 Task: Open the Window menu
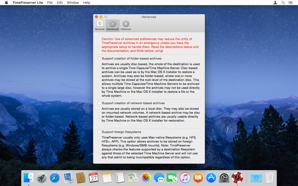pyautogui.click(x=73, y=3)
